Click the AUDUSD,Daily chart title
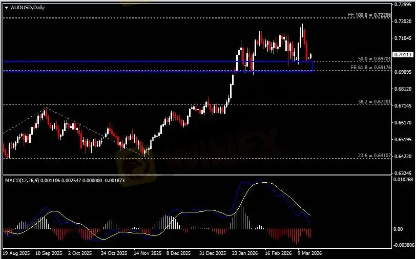 click(x=28, y=8)
